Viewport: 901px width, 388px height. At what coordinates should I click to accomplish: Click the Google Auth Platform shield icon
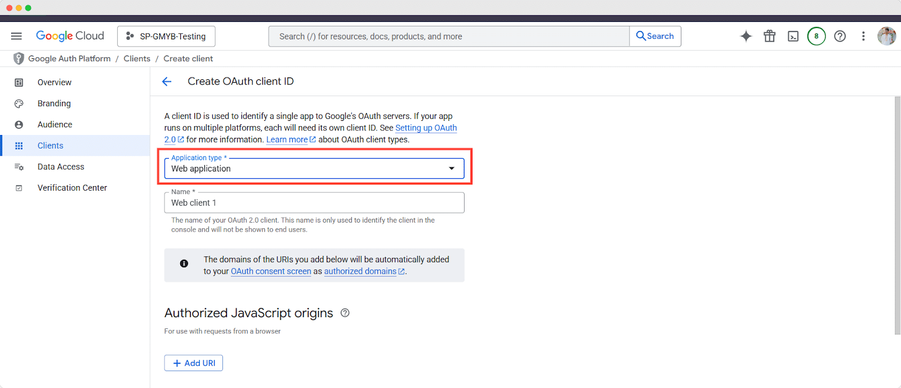[x=19, y=58]
